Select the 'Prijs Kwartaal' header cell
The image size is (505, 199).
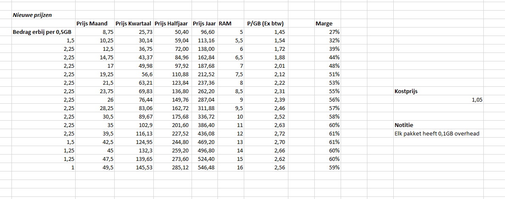133,23
